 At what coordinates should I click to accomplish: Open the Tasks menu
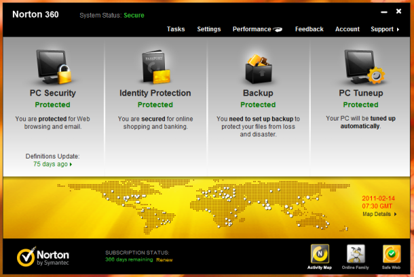[176, 29]
